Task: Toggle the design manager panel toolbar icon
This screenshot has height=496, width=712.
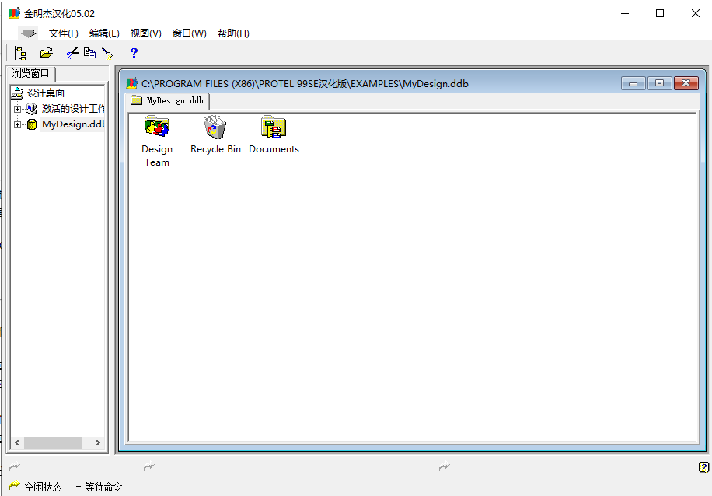Action: 20,53
